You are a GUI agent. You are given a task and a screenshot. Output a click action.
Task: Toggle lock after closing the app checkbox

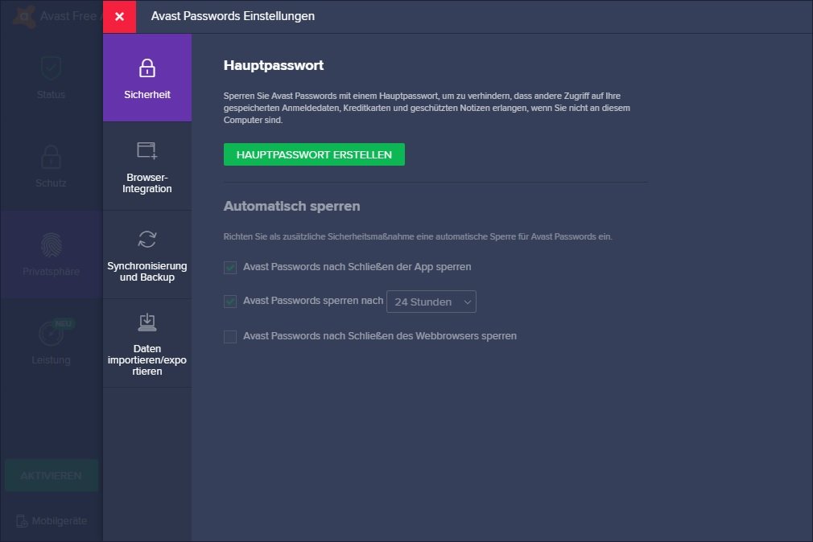(x=230, y=267)
